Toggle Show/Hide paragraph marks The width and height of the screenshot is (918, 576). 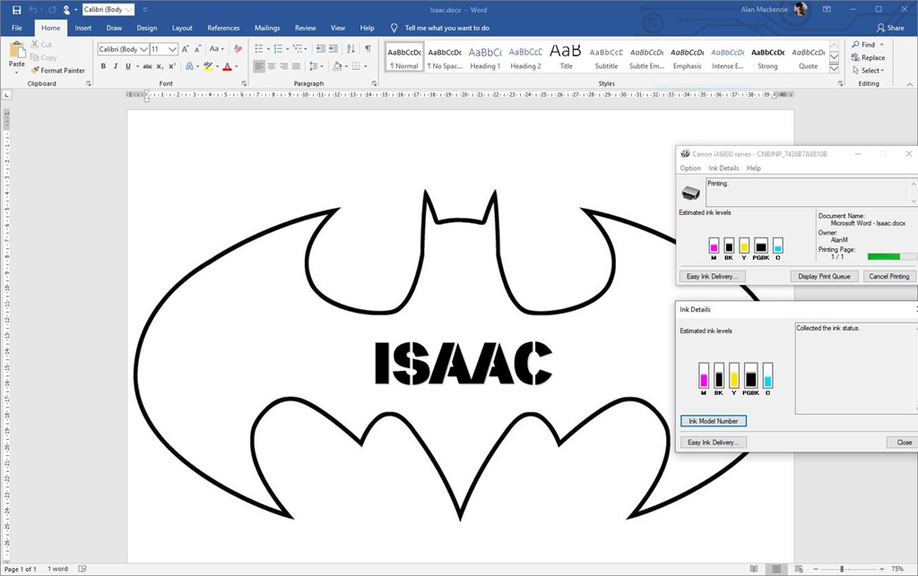point(368,49)
